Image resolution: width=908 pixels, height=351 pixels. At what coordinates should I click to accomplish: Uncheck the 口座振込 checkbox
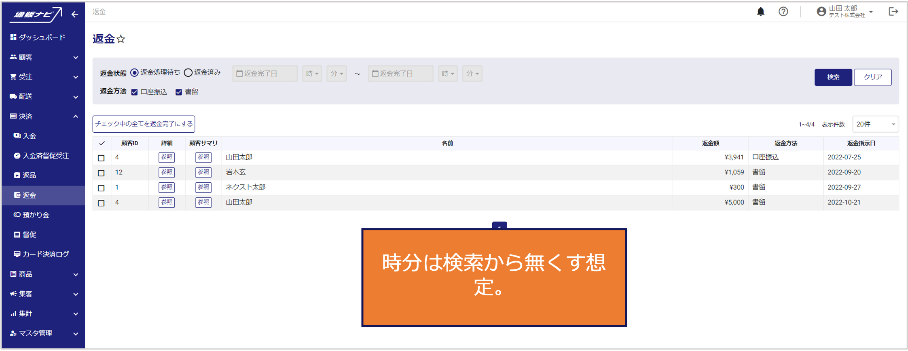tap(135, 92)
